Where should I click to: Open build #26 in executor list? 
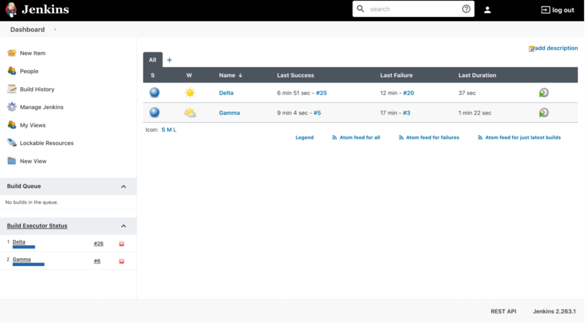(98, 243)
